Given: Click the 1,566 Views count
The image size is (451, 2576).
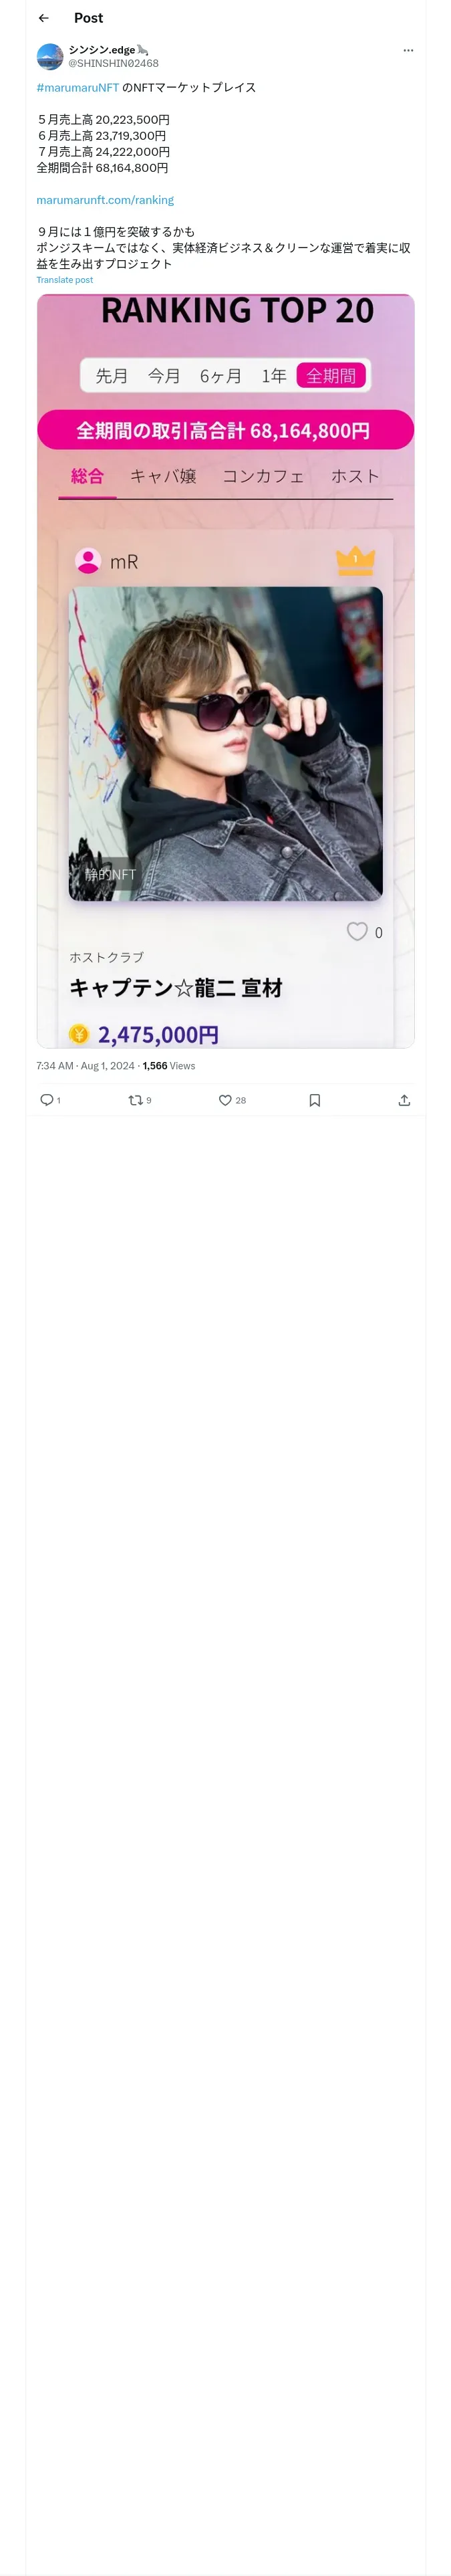Looking at the screenshot, I should click(169, 1066).
